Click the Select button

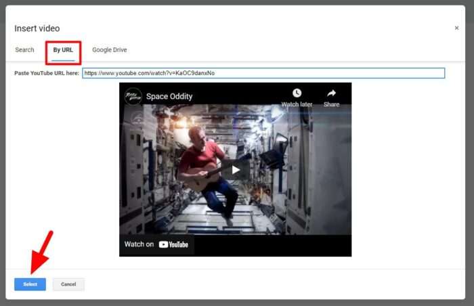point(30,284)
